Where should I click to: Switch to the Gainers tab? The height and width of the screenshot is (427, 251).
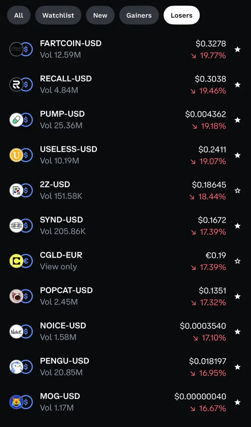tap(139, 15)
